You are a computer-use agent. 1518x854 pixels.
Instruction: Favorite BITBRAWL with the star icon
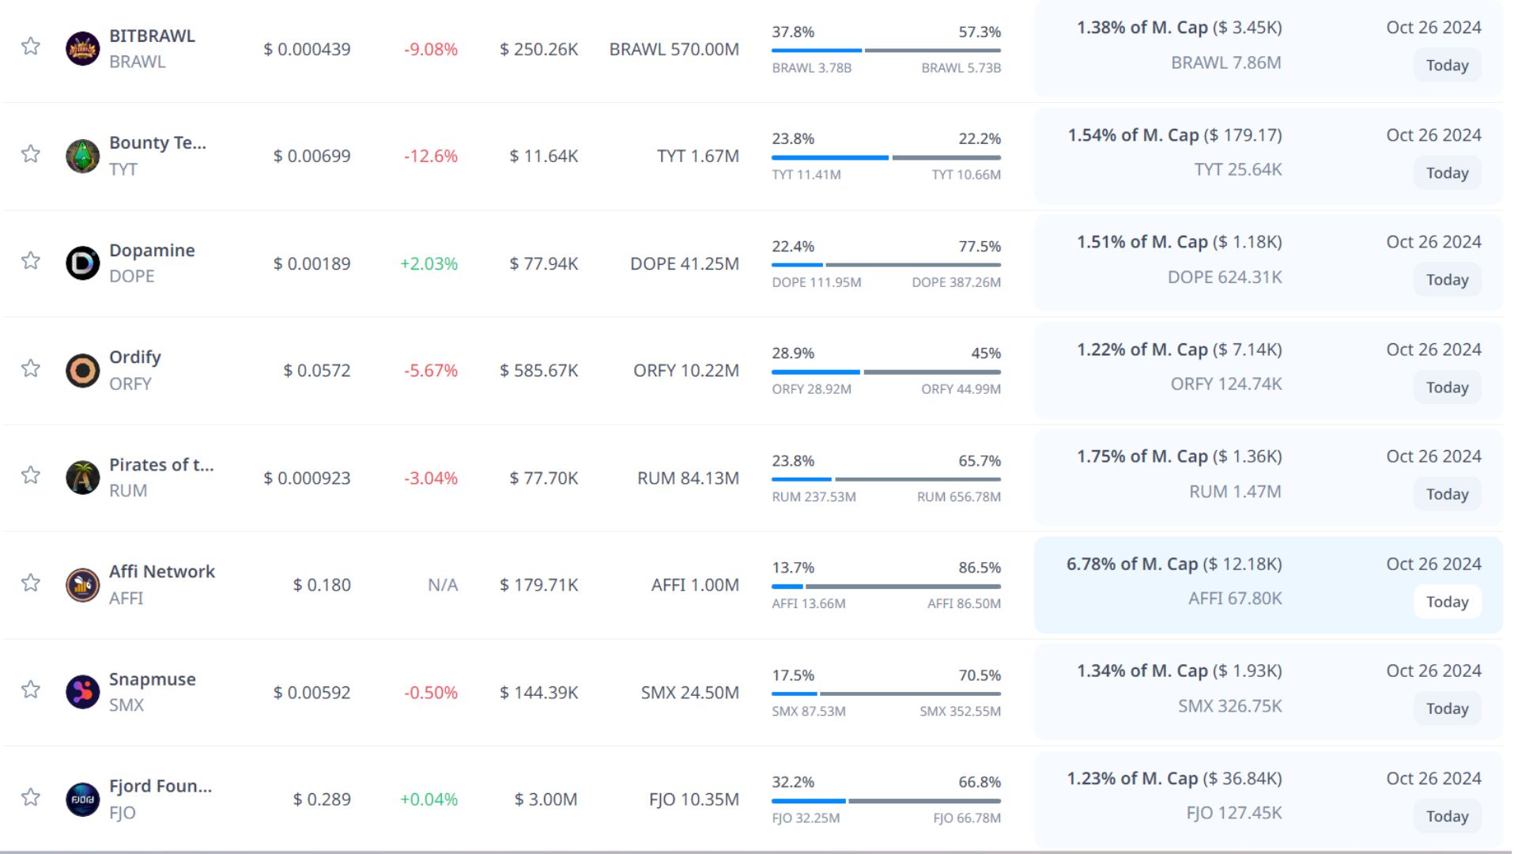31,46
